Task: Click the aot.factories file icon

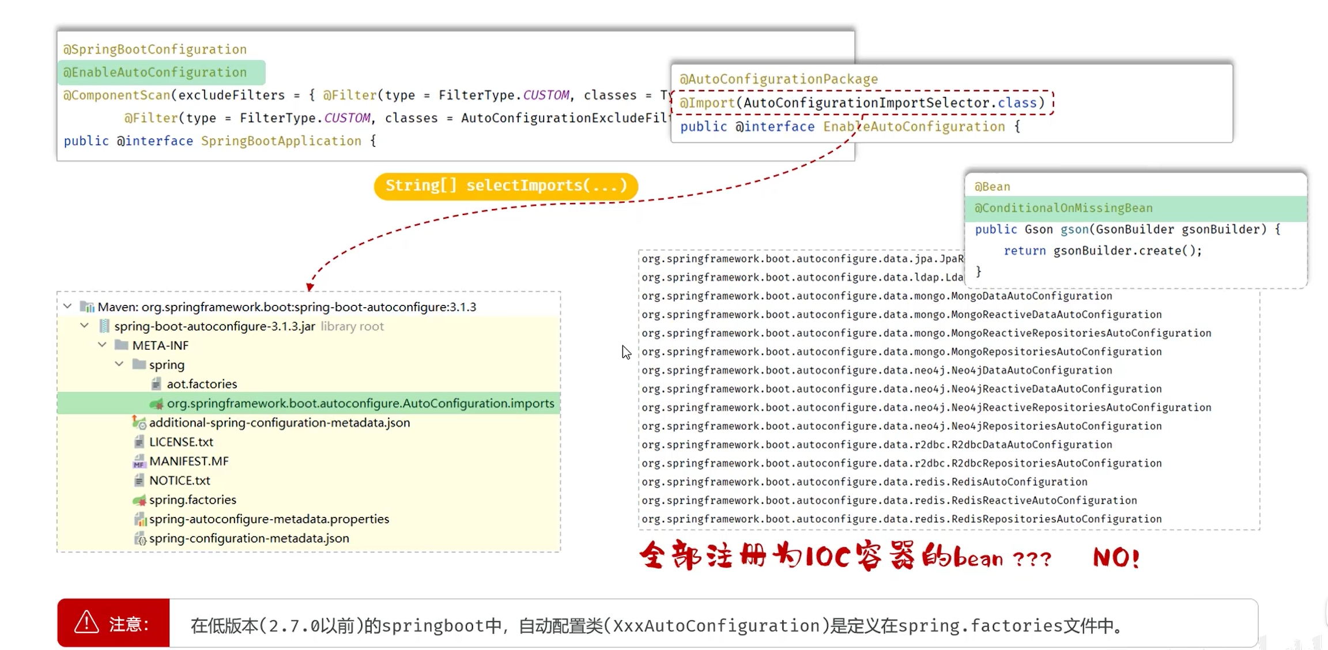Action: 156,384
